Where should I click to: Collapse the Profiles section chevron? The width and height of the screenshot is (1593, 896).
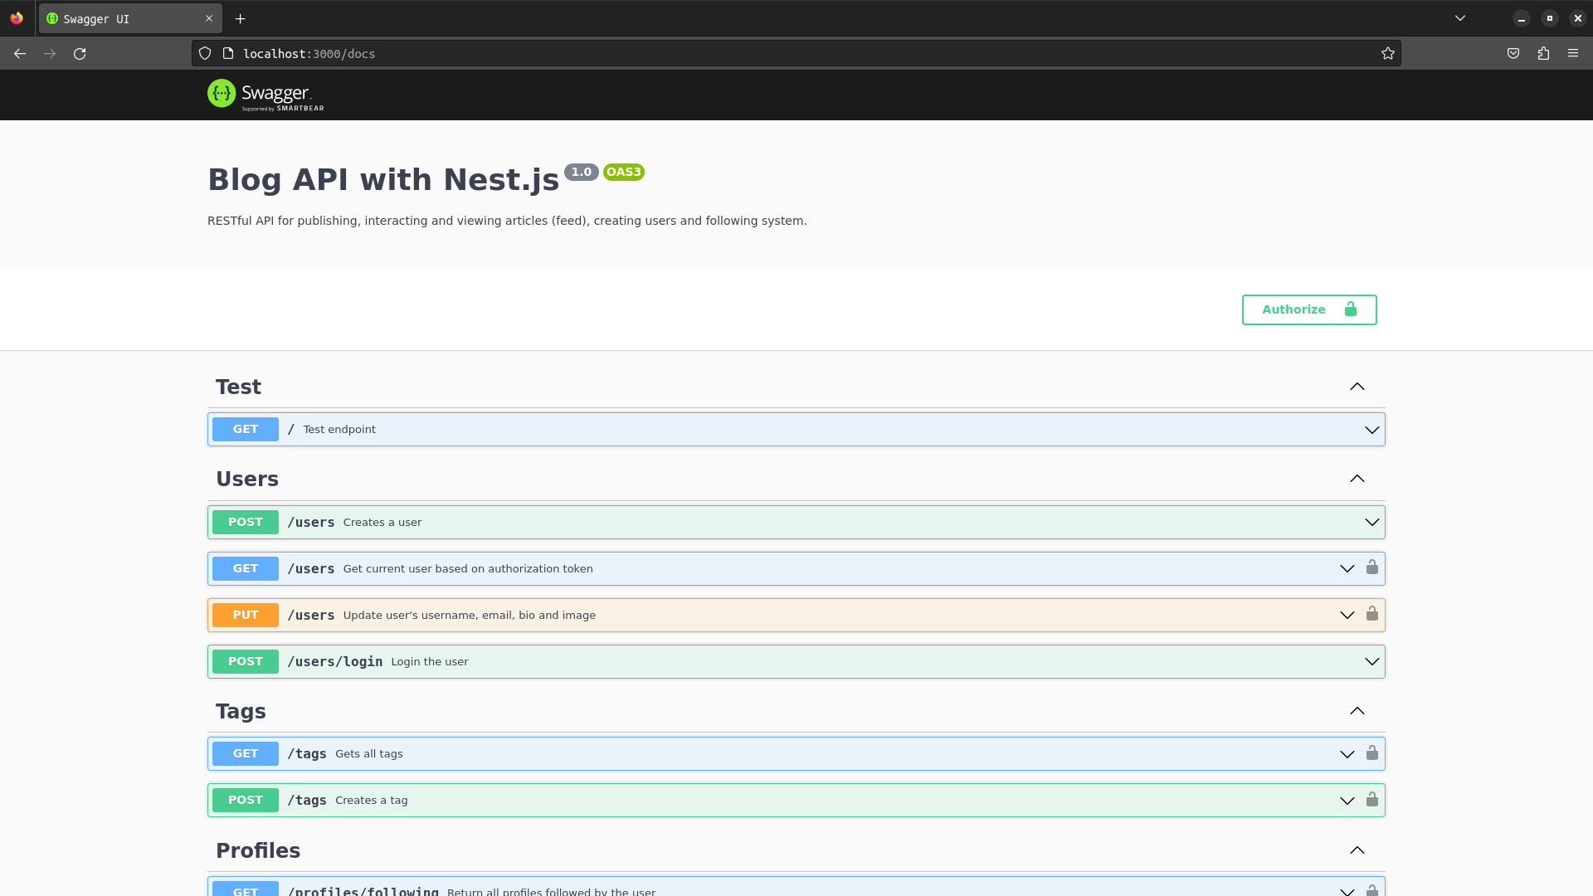[x=1357, y=850]
